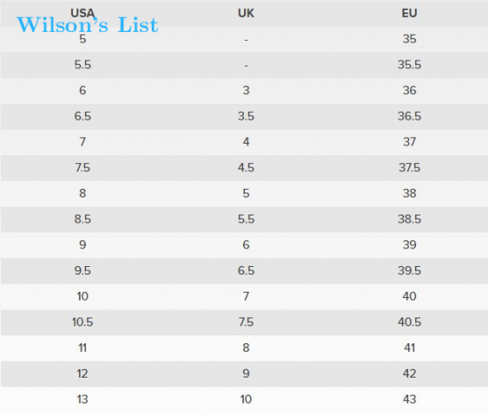488x415 pixels.
Task: Click the Wilson's List watermark text
Action: pyautogui.click(x=87, y=25)
